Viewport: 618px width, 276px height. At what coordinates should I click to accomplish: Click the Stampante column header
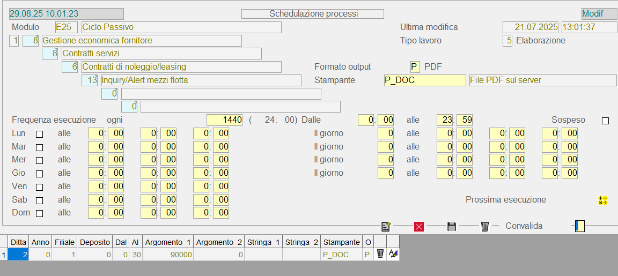(342, 242)
